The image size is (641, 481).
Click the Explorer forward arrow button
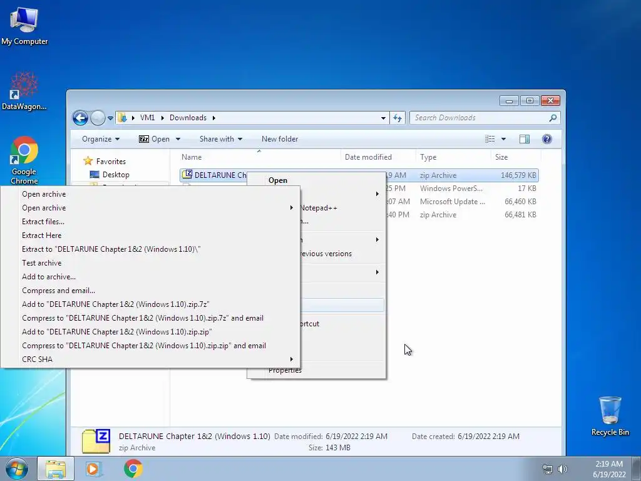[x=97, y=118]
